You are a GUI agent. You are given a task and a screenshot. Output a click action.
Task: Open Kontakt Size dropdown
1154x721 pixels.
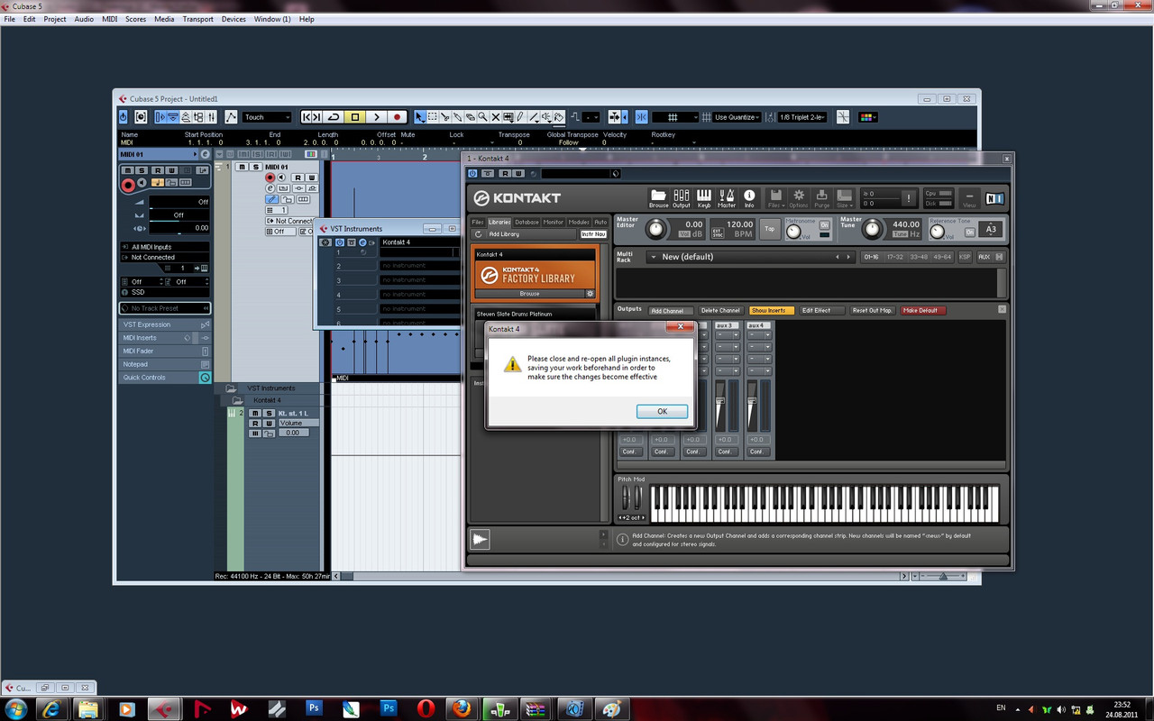click(x=844, y=197)
